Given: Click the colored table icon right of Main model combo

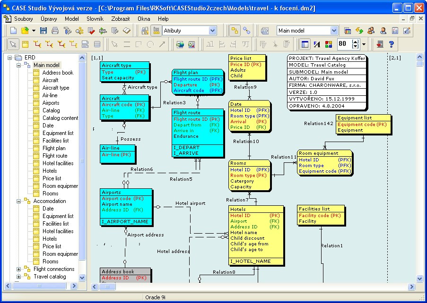Looking at the screenshot, I should tap(347, 30).
